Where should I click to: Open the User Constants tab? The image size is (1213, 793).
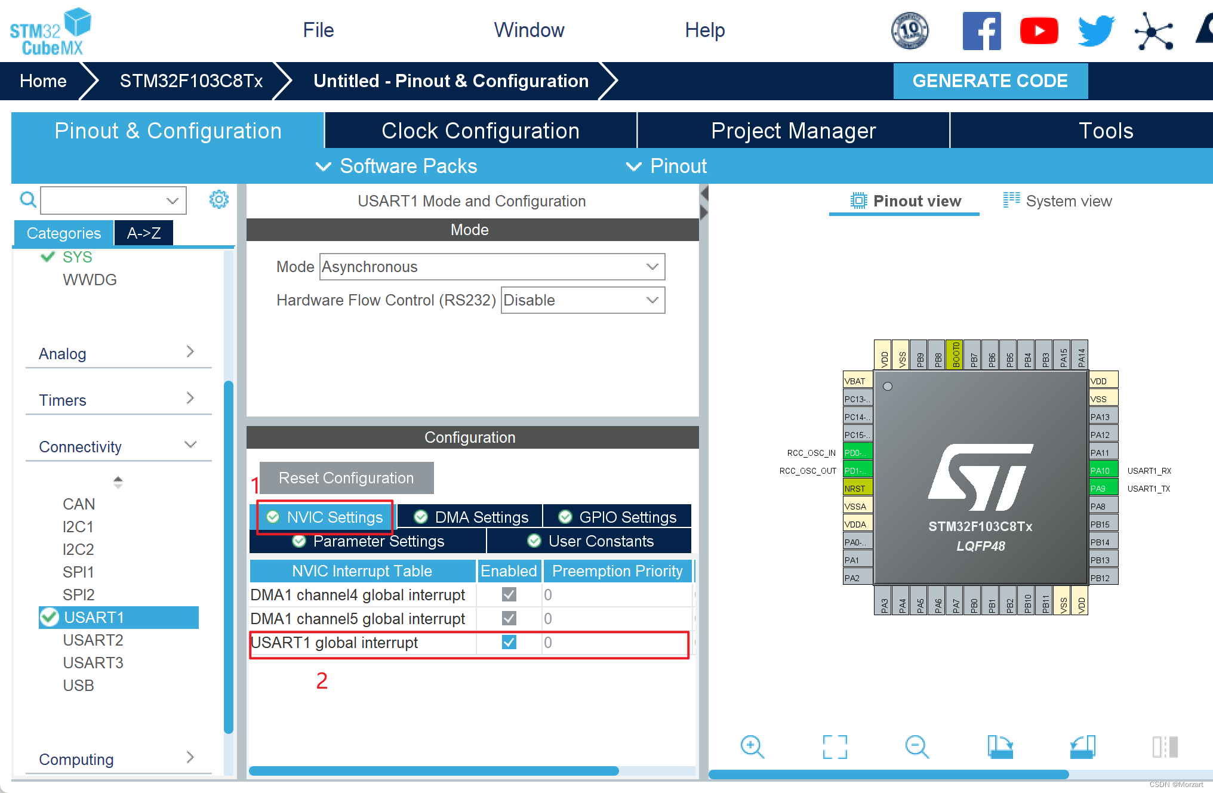(590, 541)
